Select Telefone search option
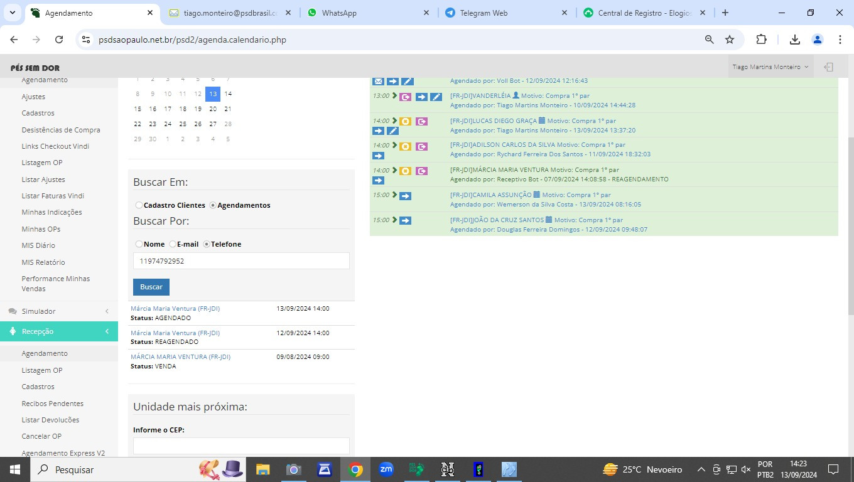 point(207,244)
